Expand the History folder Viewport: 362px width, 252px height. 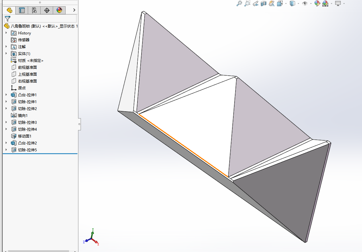6,33
